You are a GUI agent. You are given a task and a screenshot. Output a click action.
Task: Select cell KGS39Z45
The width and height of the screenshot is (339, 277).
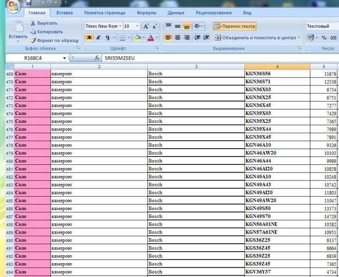277,264
